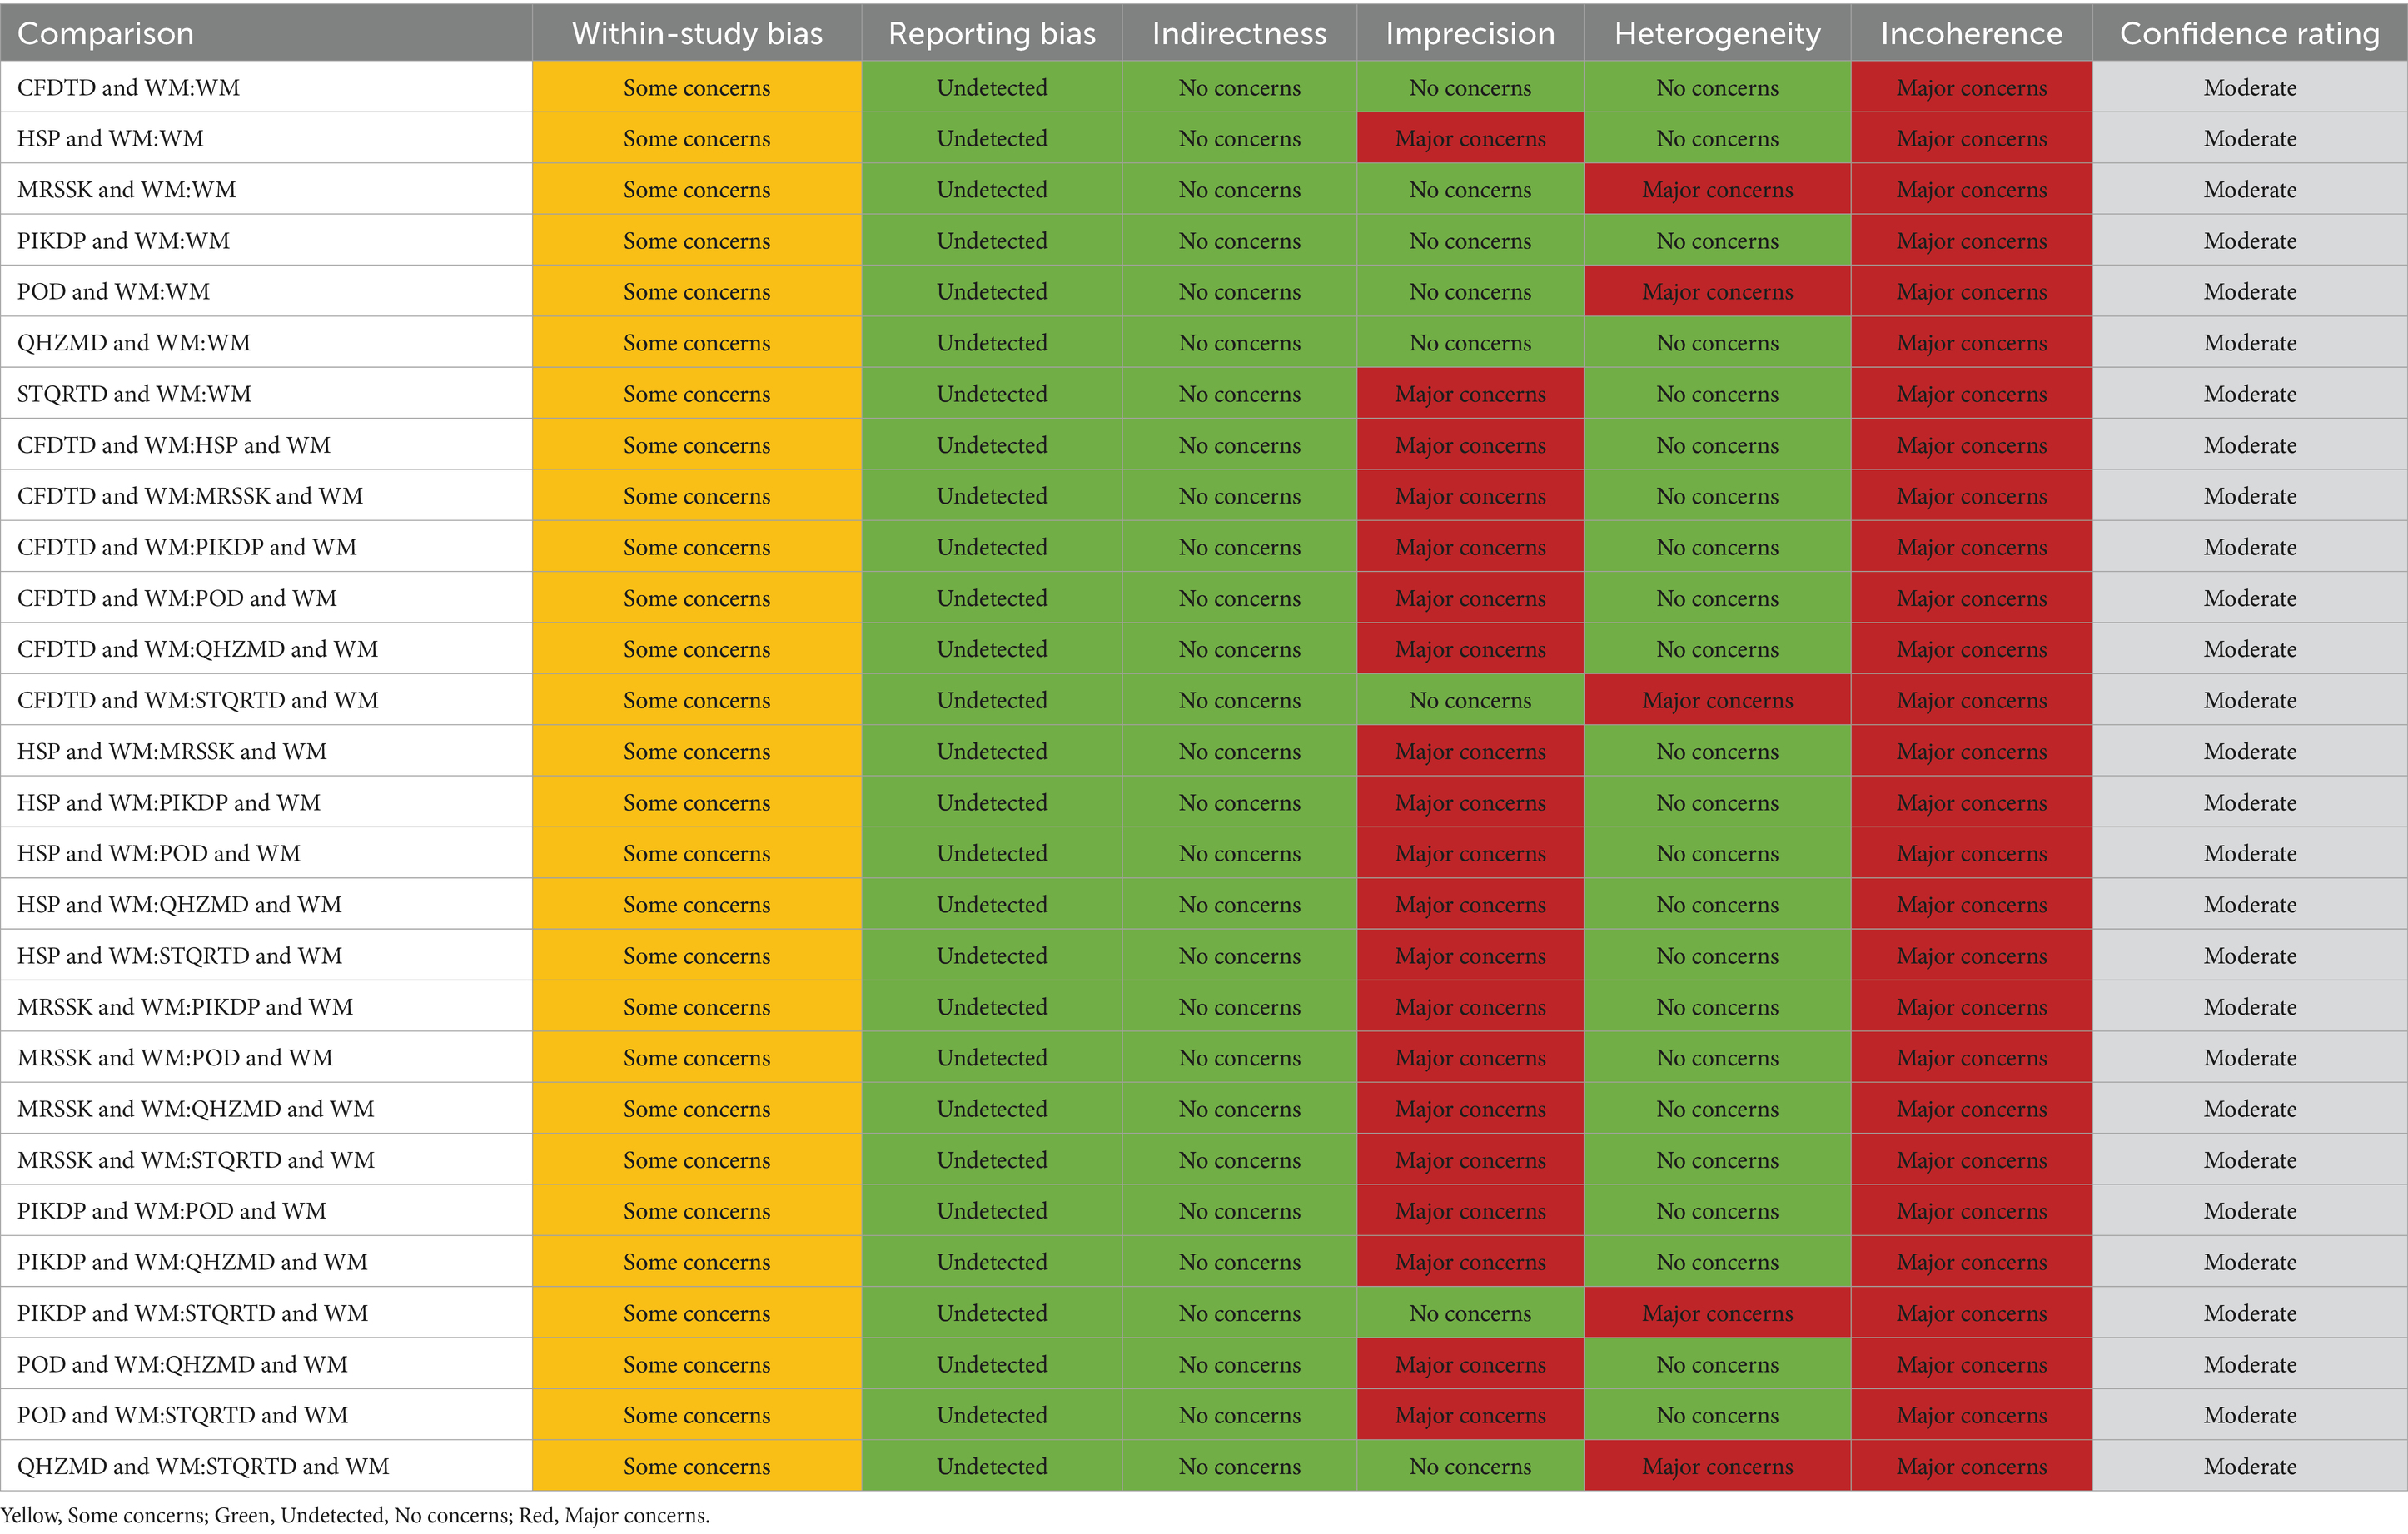This screenshot has width=2408, height=1534.
Task: Select 'MRSSK and WM:POD and WM' row label
Action: [x=175, y=1058]
